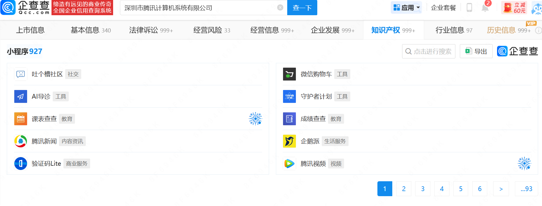The height and width of the screenshot is (206, 542).
Task: Clear the search field with the X icon
Action: (280, 7)
